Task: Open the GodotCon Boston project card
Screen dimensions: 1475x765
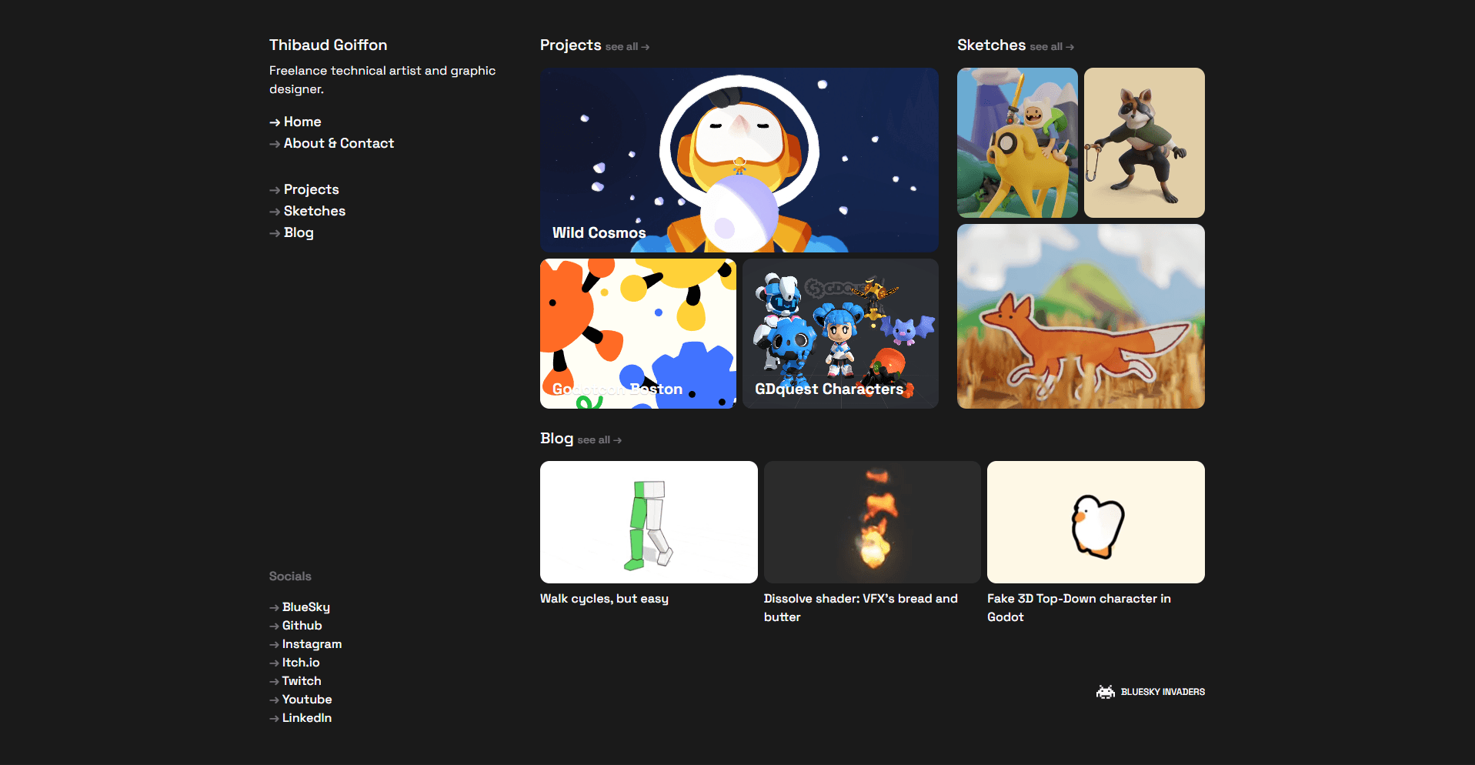Action: click(x=638, y=333)
